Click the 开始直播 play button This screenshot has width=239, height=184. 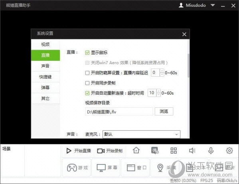(x=79, y=151)
